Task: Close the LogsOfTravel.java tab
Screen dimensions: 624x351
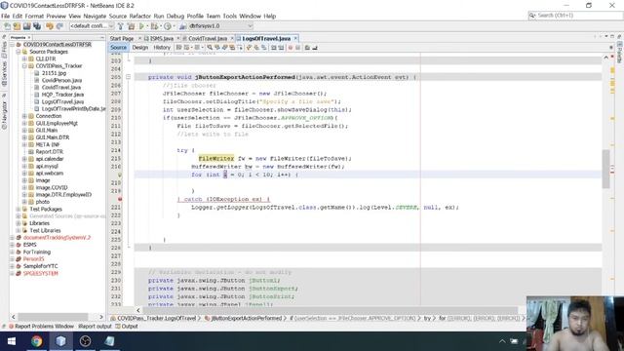Action: pos(295,39)
